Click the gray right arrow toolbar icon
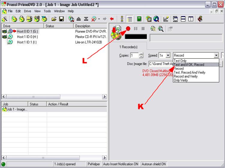Screen dimensions: 225x168 [x=105, y=19]
